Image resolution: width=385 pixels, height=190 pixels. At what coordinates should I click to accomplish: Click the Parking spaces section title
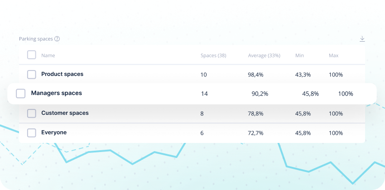pos(36,39)
